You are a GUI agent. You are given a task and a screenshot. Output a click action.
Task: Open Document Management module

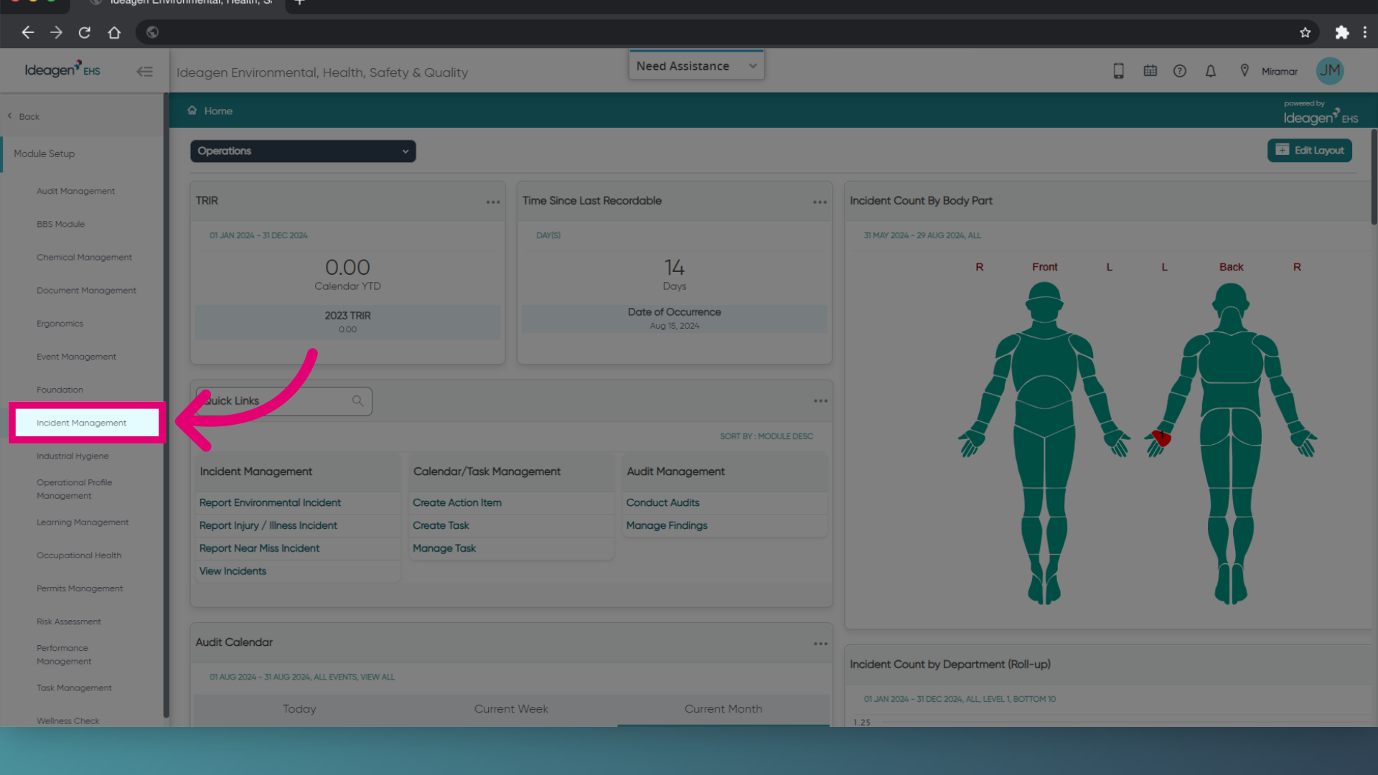click(86, 290)
